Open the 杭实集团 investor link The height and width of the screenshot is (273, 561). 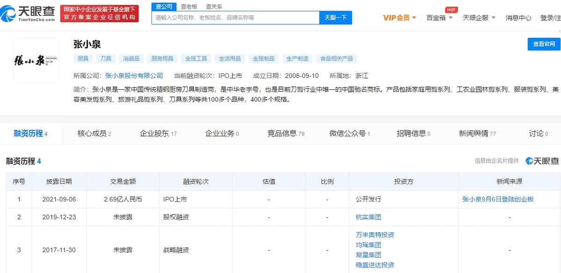click(x=368, y=217)
